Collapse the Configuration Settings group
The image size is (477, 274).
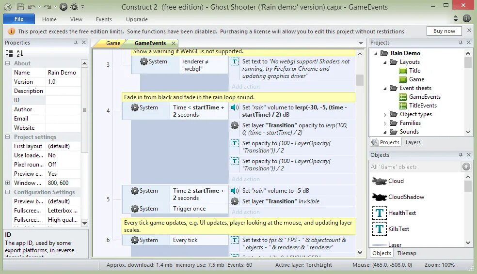pyautogui.click(x=8, y=192)
